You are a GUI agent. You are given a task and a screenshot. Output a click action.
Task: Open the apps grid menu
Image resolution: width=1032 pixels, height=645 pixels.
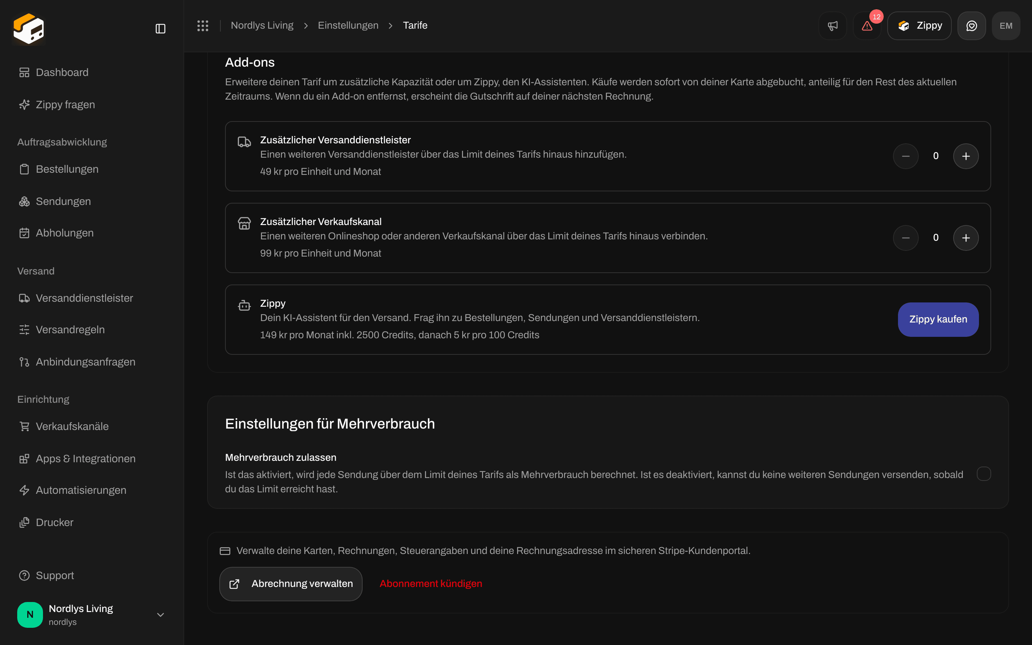(x=202, y=25)
